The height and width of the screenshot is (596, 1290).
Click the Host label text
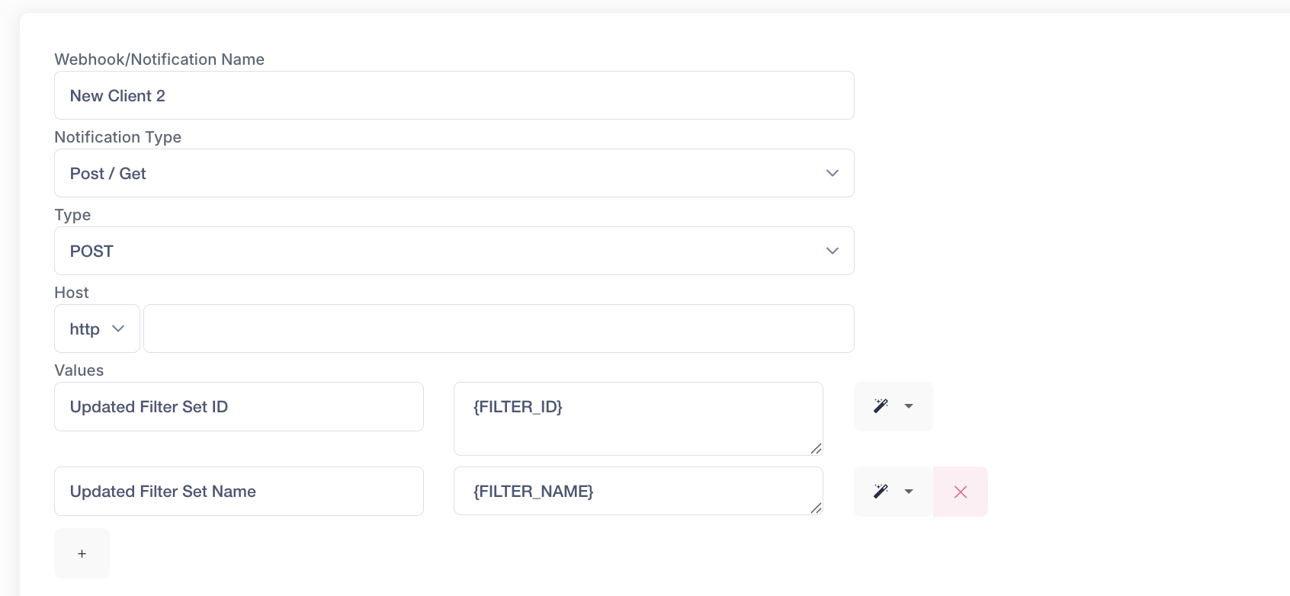click(72, 293)
